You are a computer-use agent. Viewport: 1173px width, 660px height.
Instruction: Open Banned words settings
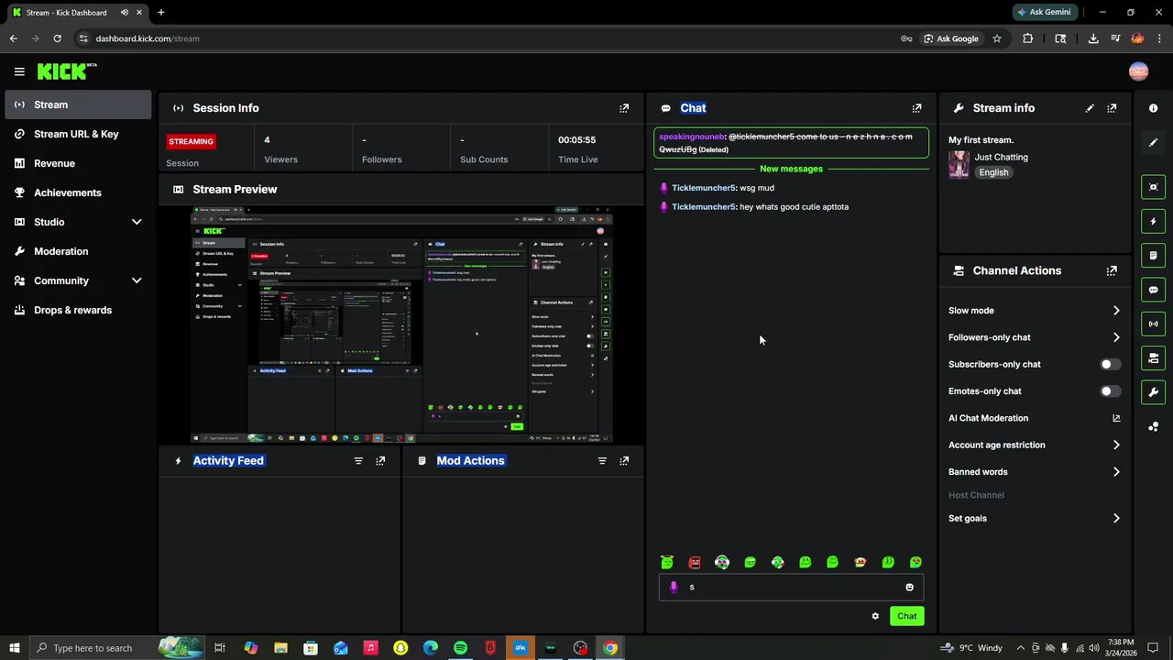1035,472
